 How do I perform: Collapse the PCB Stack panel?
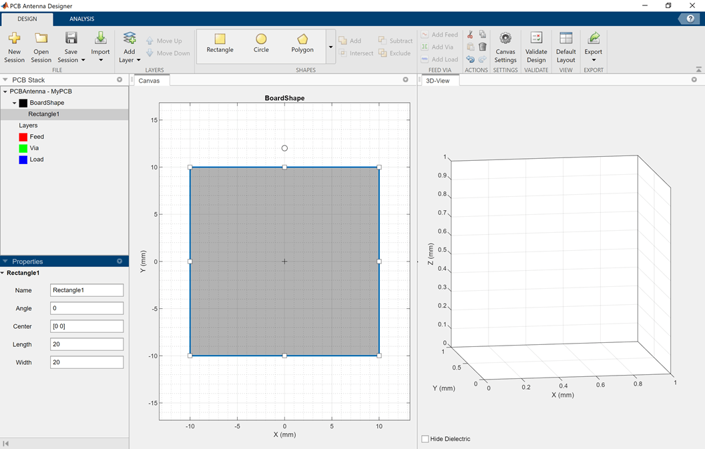(5, 79)
